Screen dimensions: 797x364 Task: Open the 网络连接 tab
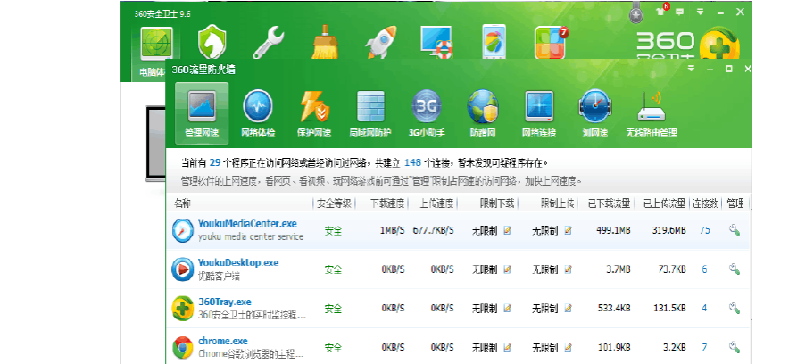tap(539, 114)
